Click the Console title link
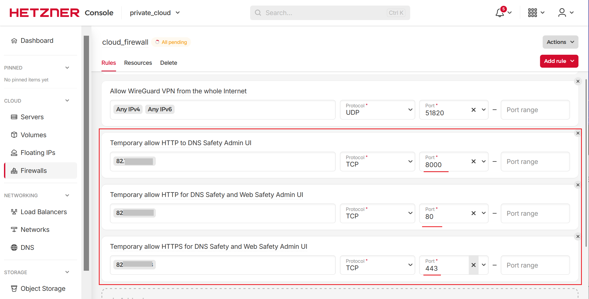Viewport: 589px width, 299px height. coord(99,13)
